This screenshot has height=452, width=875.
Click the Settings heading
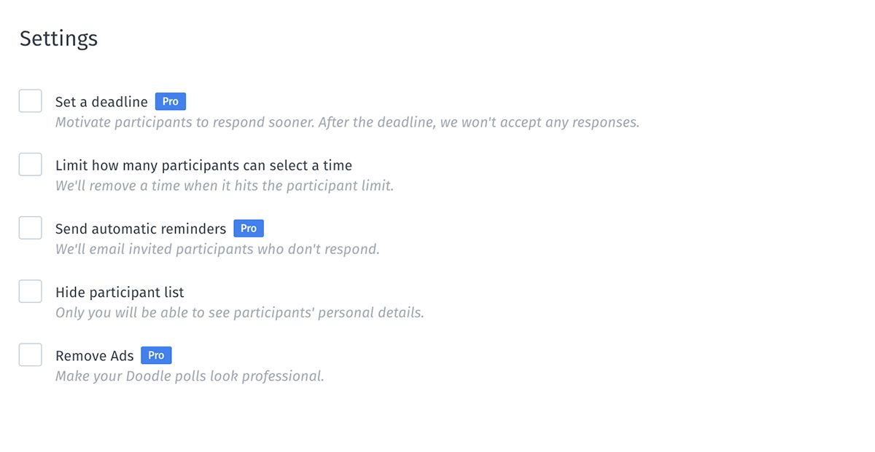pyautogui.click(x=58, y=39)
